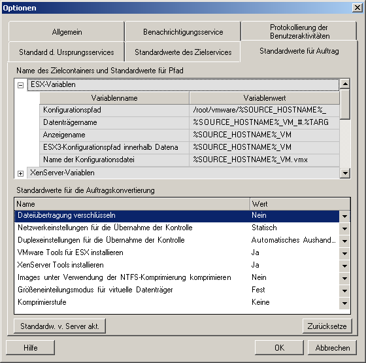Image resolution: width=366 pixels, height=363 pixels.
Task: Select the Images unter Verwendung NTFS-Komprimierung row
Action: coord(177,277)
